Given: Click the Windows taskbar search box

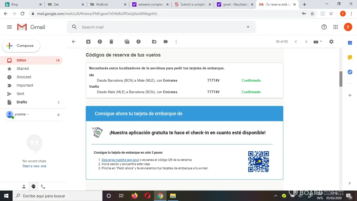Looking at the screenshot, I should 57,196.
